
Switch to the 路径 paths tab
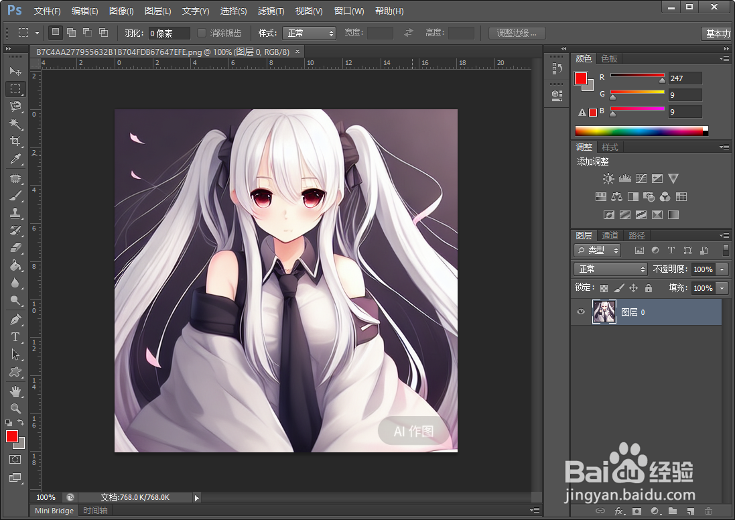[x=637, y=235]
